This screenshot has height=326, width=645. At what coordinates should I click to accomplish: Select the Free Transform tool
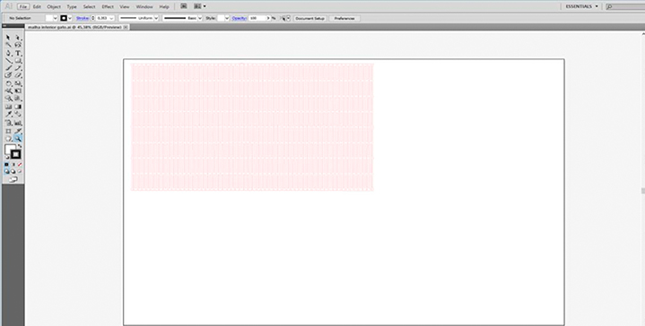tap(18, 91)
